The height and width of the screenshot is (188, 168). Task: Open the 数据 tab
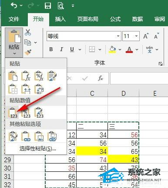138,19
